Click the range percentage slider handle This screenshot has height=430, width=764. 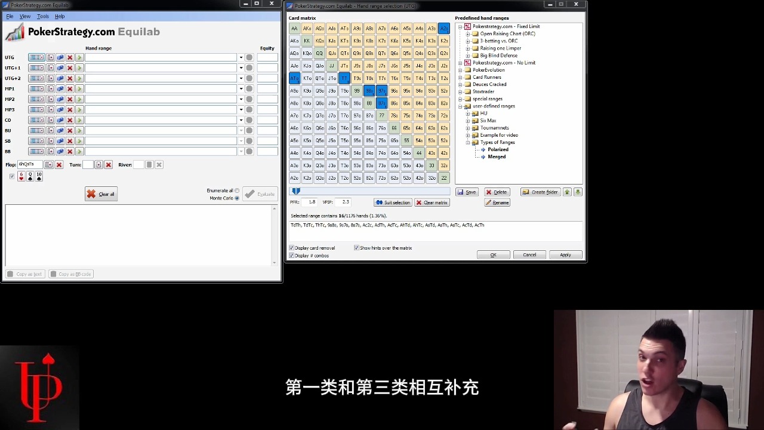click(296, 191)
